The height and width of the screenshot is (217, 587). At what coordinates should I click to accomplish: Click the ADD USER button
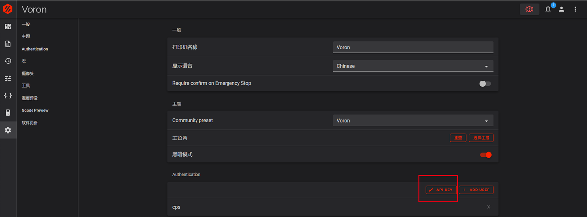(x=476, y=190)
